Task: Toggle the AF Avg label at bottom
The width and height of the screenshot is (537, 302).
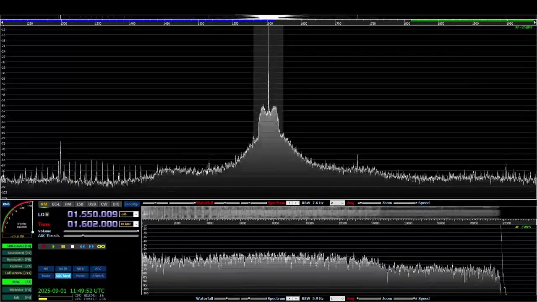Action: 350,299
